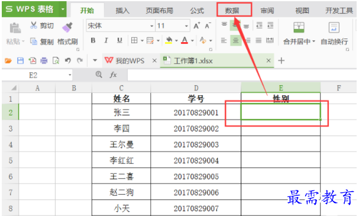The width and height of the screenshot is (359, 216).
Task: Click the draw border pencil-grid icon
Action: pyautogui.click(x=150, y=41)
